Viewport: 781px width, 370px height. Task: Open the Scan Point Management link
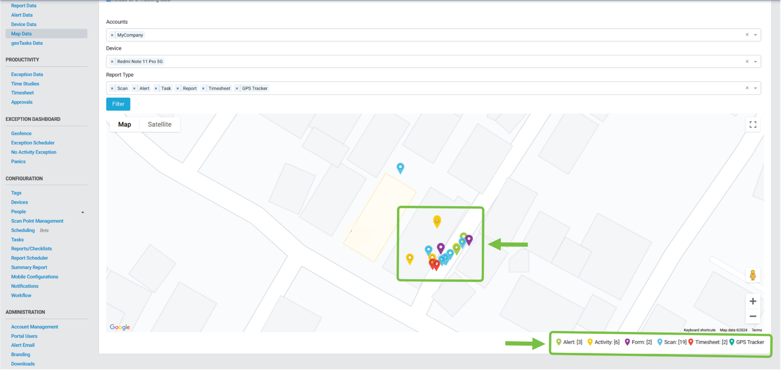pyautogui.click(x=37, y=221)
